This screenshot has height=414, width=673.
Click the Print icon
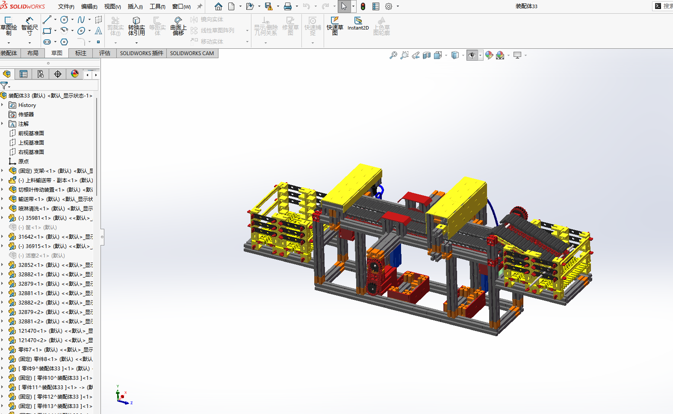pyautogui.click(x=288, y=6)
